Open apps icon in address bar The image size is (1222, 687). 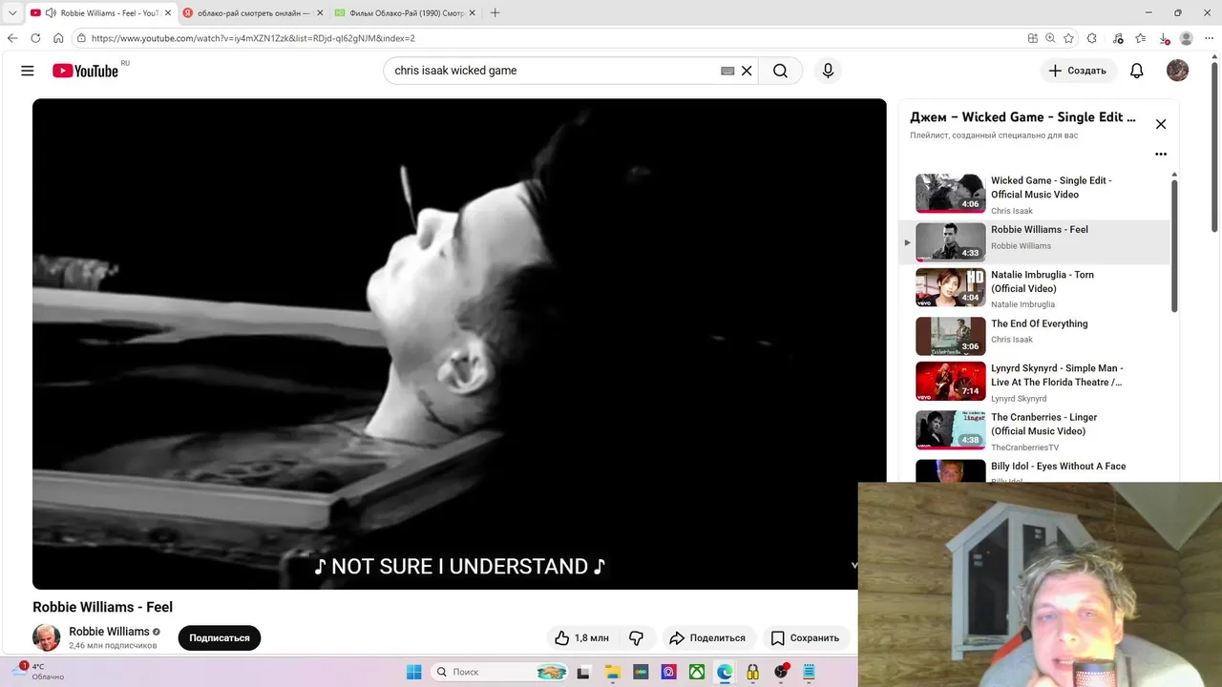point(1032,38)
